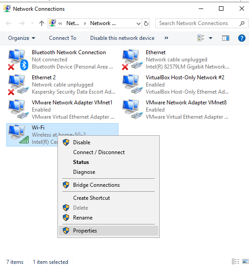Select the Bluetooth Network Connection name

69,52
